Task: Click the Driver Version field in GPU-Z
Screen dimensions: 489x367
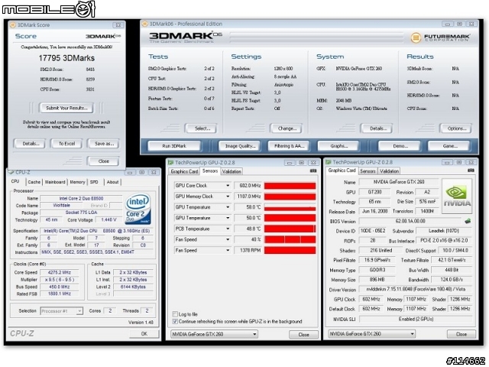Action: click(x=416, y=289)
